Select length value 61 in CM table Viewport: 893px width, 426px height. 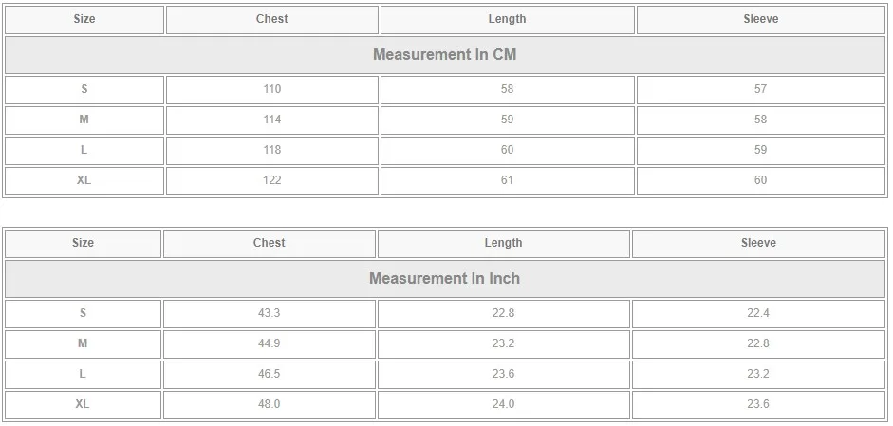(x=507, y=180)
